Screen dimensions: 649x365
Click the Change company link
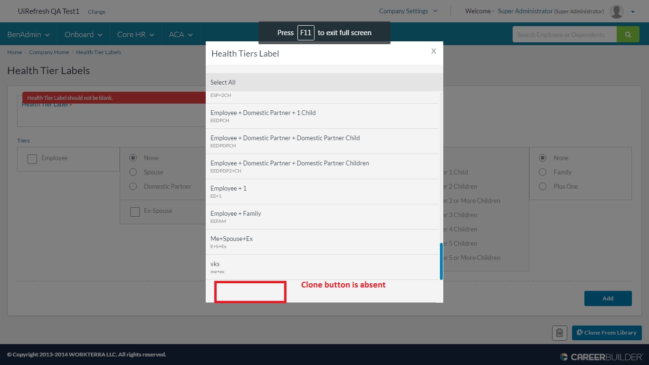[x=96, y=12]
